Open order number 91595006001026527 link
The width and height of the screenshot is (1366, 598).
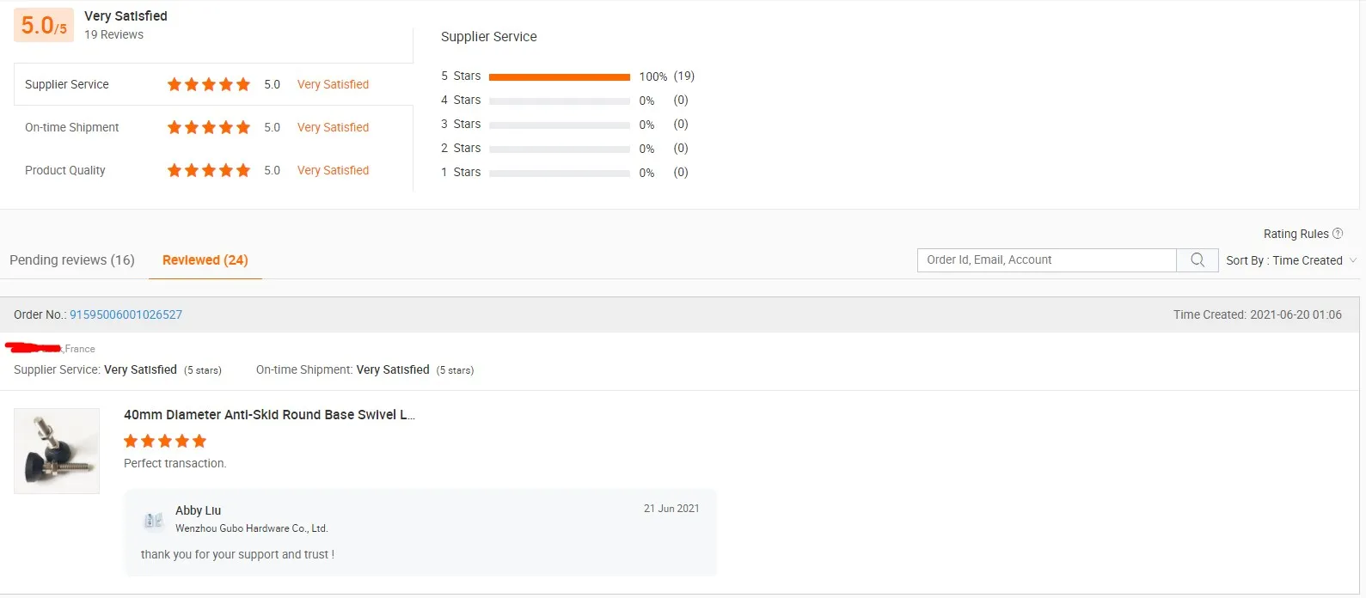point(126,314)
